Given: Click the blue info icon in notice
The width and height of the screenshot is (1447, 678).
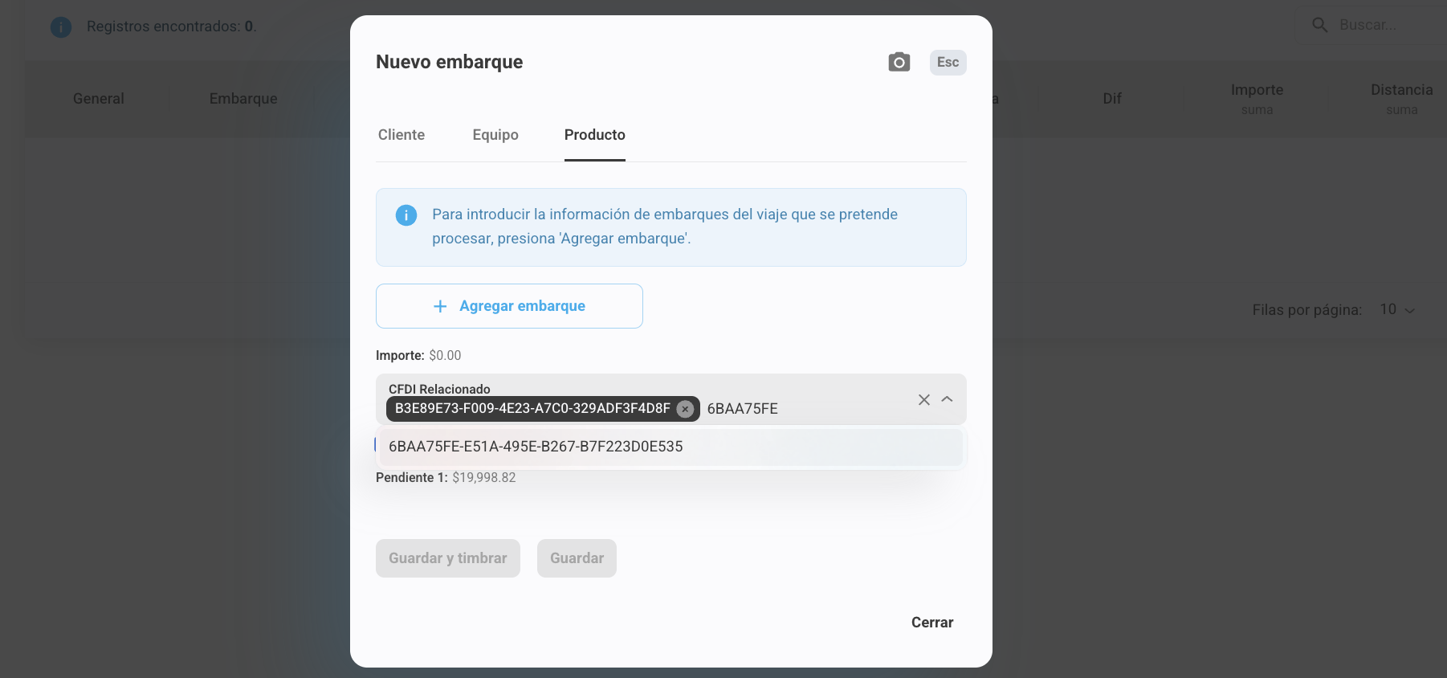Looking at the screenshot, I should pyautogui.click(x=406, y=215).
